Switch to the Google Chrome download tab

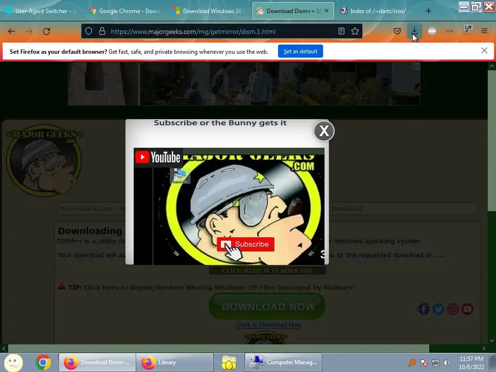125,11
